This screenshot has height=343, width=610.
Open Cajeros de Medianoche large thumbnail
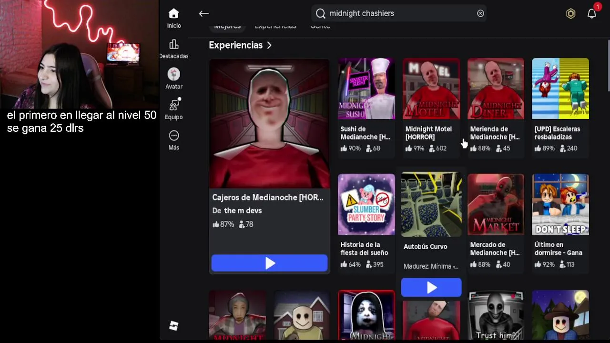(x=269, y=123)
